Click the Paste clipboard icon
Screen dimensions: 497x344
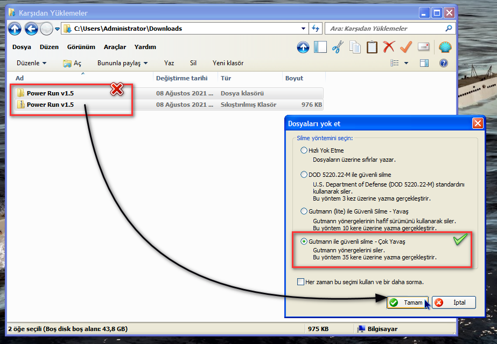tap(372, 47)
